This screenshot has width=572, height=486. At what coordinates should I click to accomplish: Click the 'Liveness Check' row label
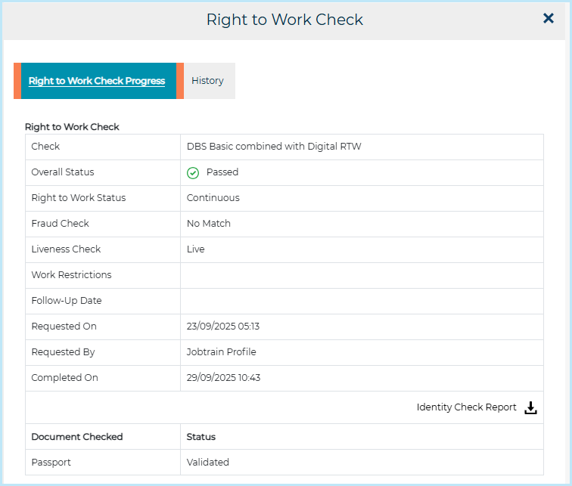[66, 249]
